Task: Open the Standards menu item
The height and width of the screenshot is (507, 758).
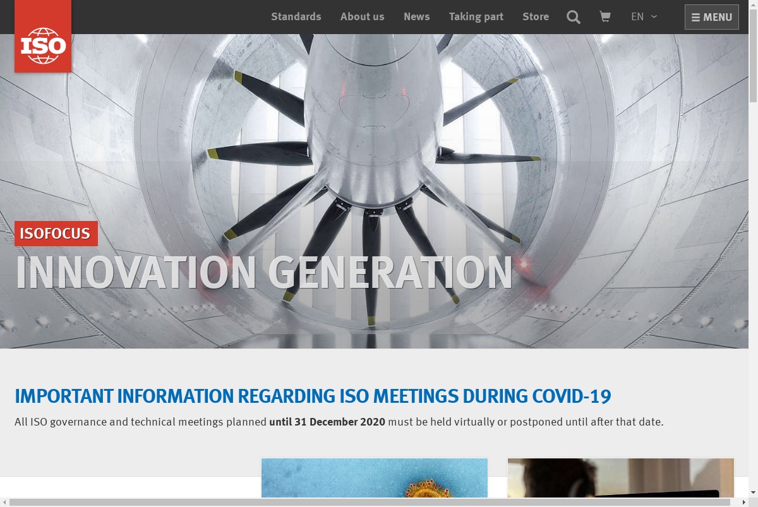Action: 296,16
